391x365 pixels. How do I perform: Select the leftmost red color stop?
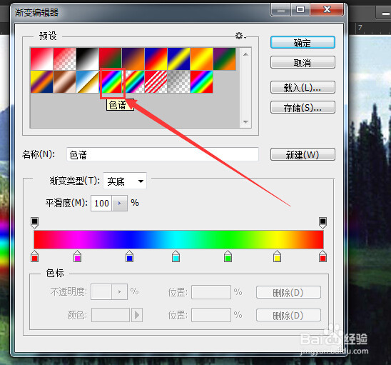click(35, 256)
